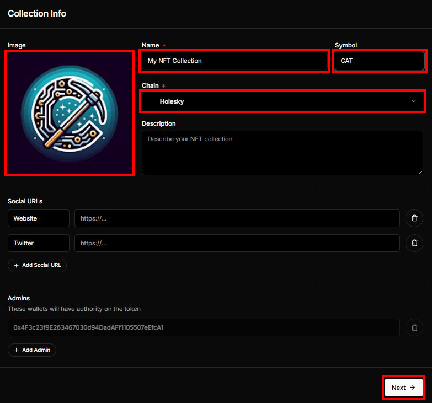Click the admin wallet address field
This screenshot has height=403, width=432.
coord(204,327)
